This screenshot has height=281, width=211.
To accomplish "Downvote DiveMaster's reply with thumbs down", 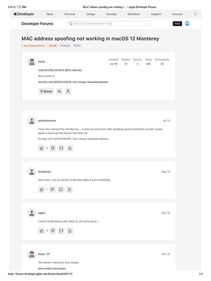I will pyautogui.click(x=52, y=189).
